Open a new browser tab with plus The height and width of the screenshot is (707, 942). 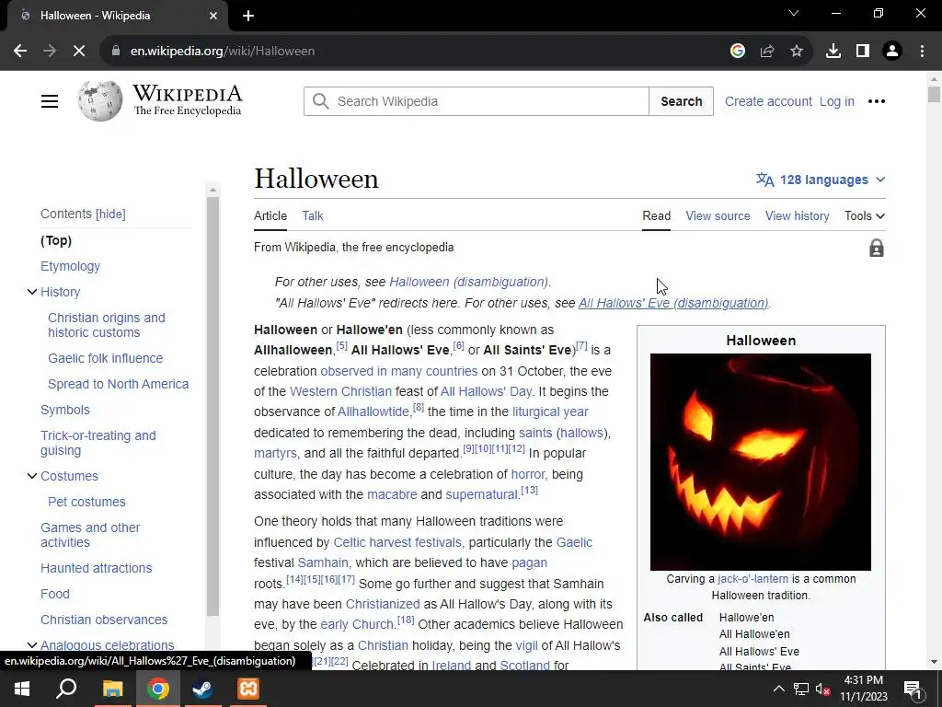pyautogui.click(x=248, y=16)
